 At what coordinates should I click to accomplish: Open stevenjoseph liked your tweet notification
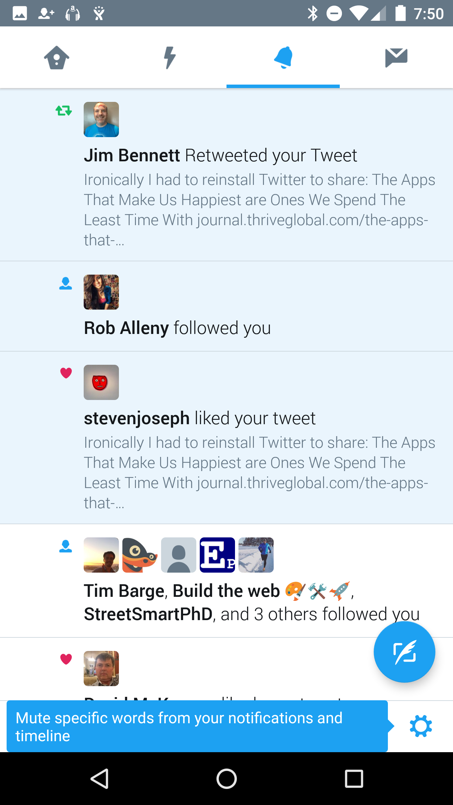[226, 438]
